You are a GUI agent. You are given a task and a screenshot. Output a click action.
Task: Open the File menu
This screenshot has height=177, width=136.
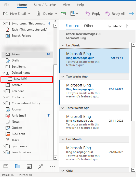7,5
